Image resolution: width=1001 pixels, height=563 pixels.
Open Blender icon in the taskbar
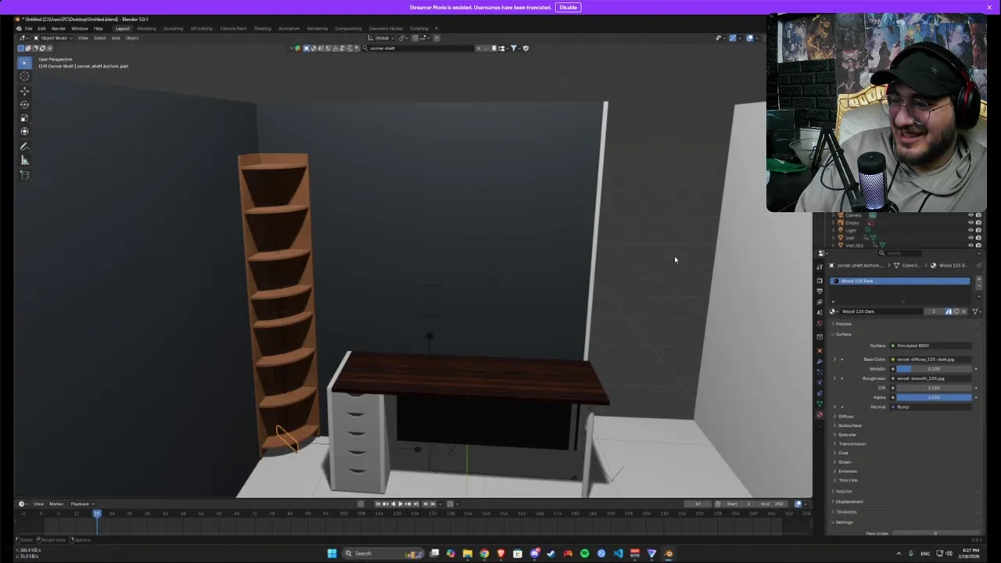coord(668,554)
